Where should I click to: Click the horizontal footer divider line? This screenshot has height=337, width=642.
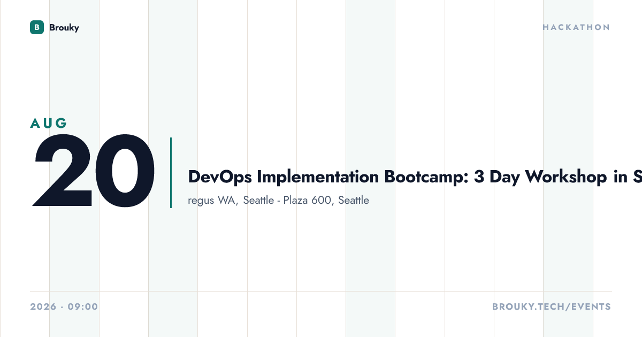coord(321,292)
